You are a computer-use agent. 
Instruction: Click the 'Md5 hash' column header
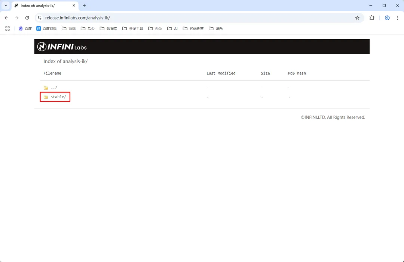(x=297, y=73)
